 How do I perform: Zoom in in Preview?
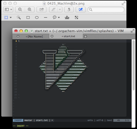tap(30, 10)
